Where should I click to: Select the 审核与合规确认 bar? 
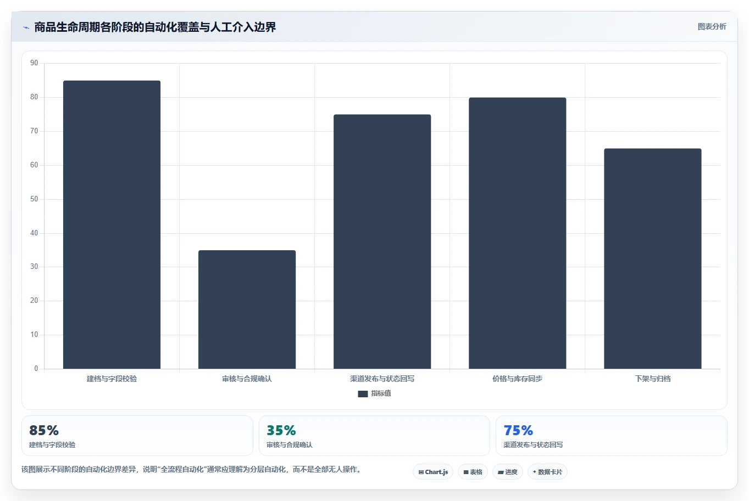pos(247,309)
